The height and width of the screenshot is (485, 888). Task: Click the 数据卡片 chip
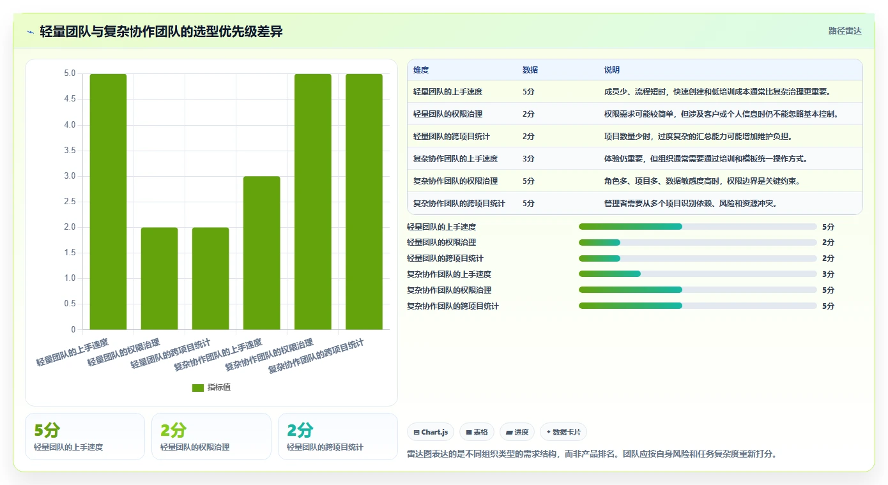pyautogui.click(x=563, y=432)
